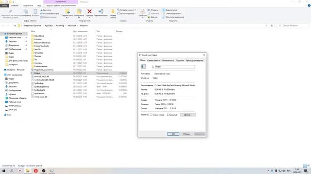Screen dimensions: 311x174
Task: Open the Easy access (Простой доступ) dropdown
Action: click(126, 14)
